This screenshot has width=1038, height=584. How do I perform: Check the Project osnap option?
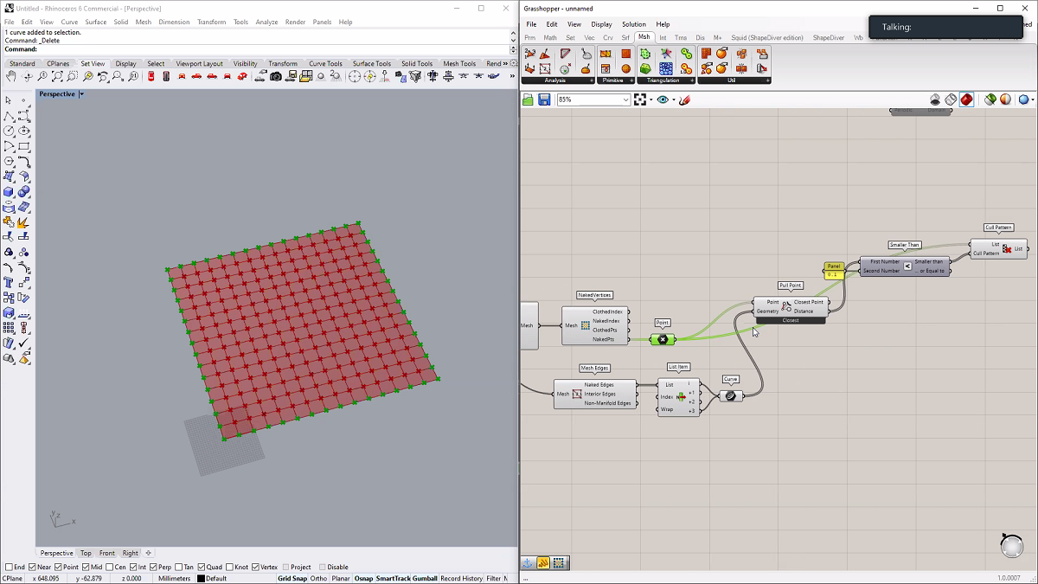click(x=285, y=567)
